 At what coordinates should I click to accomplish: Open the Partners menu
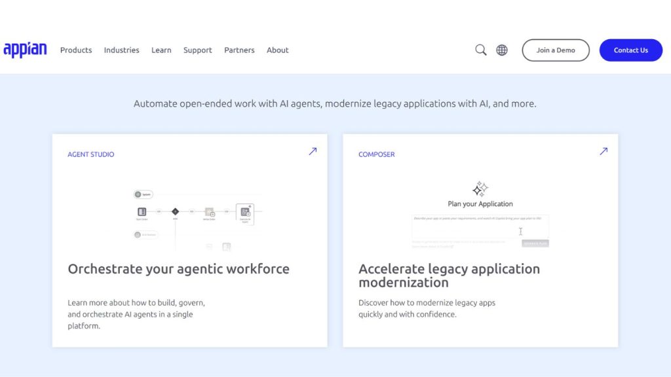239,50
